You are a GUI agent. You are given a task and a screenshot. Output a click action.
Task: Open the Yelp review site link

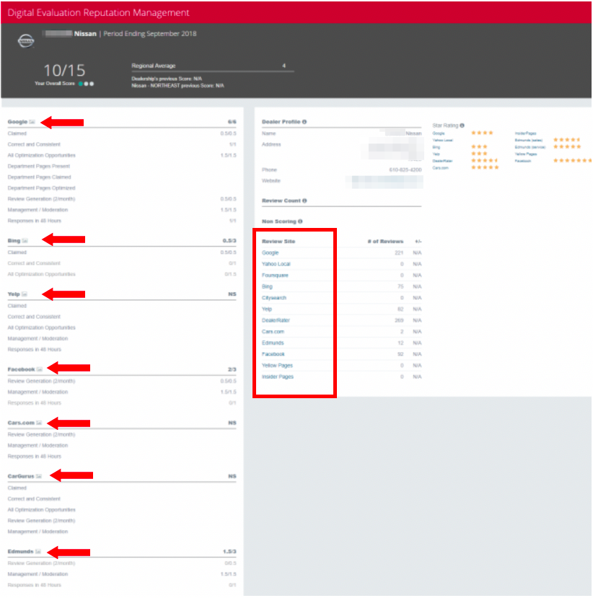(x=267, y=309)
